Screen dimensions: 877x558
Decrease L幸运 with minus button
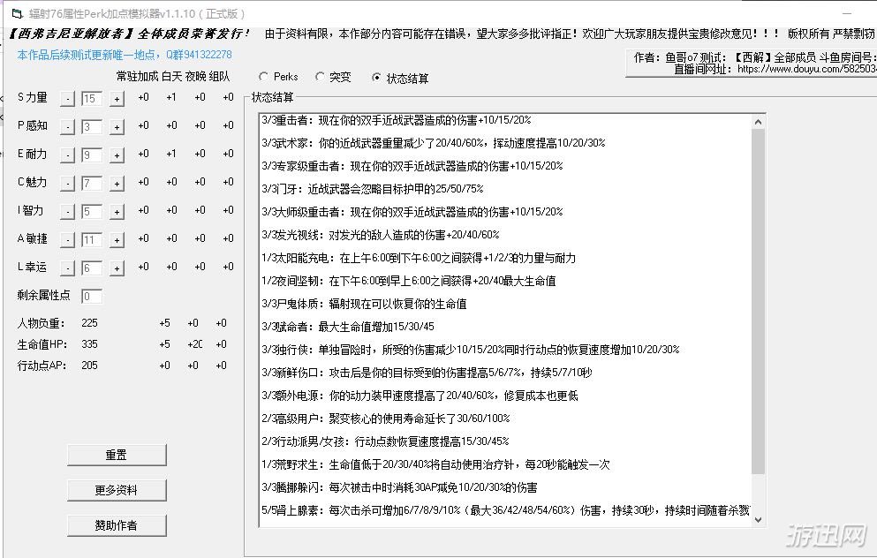pos(67,268)
